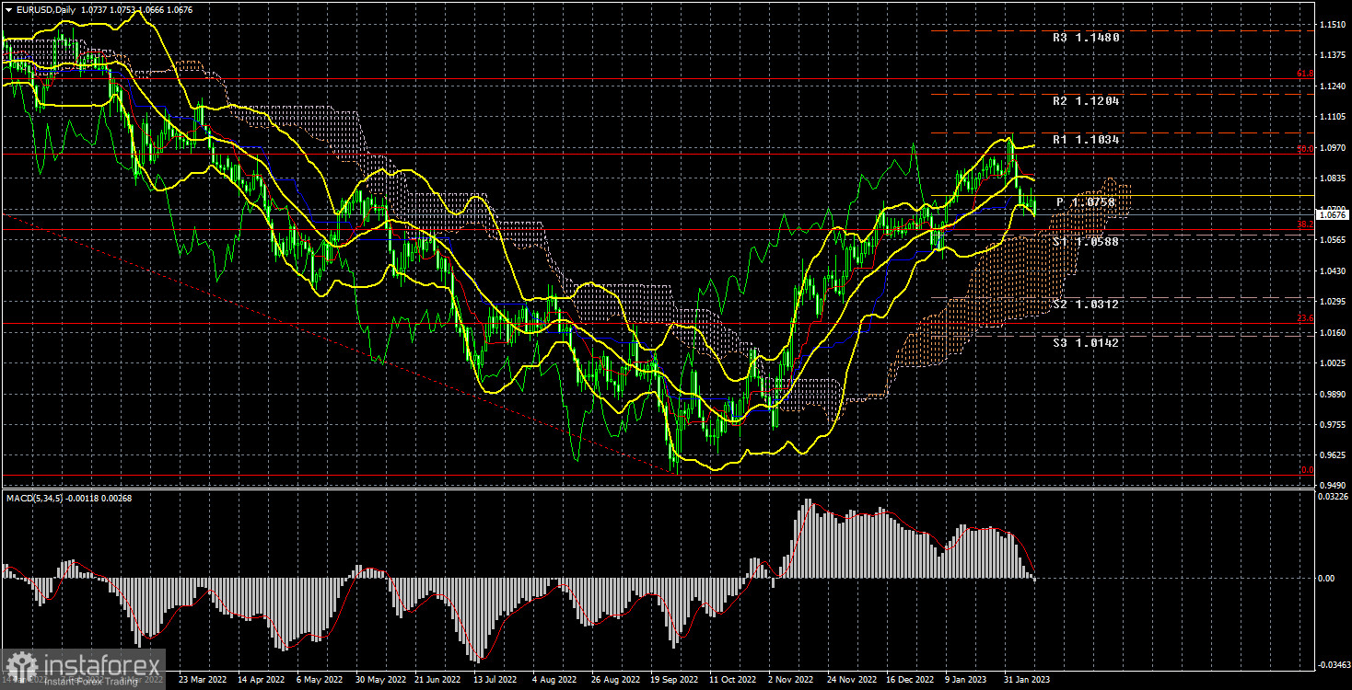Click the R1 1.1034 resistance label

pos(1087,140)
